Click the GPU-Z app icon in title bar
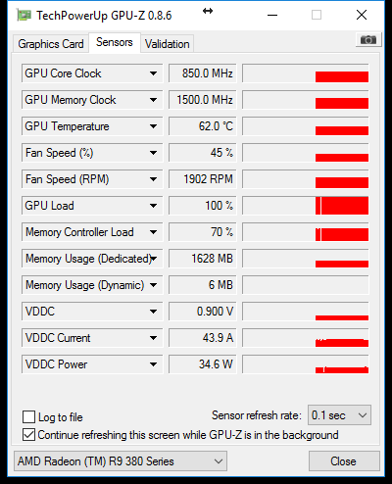392x484 pixels. pos(24,15)
